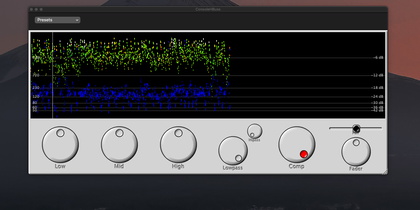Click the High EQ knob
Viewport: 420px width, 210px height.
(x=178, y=145)
